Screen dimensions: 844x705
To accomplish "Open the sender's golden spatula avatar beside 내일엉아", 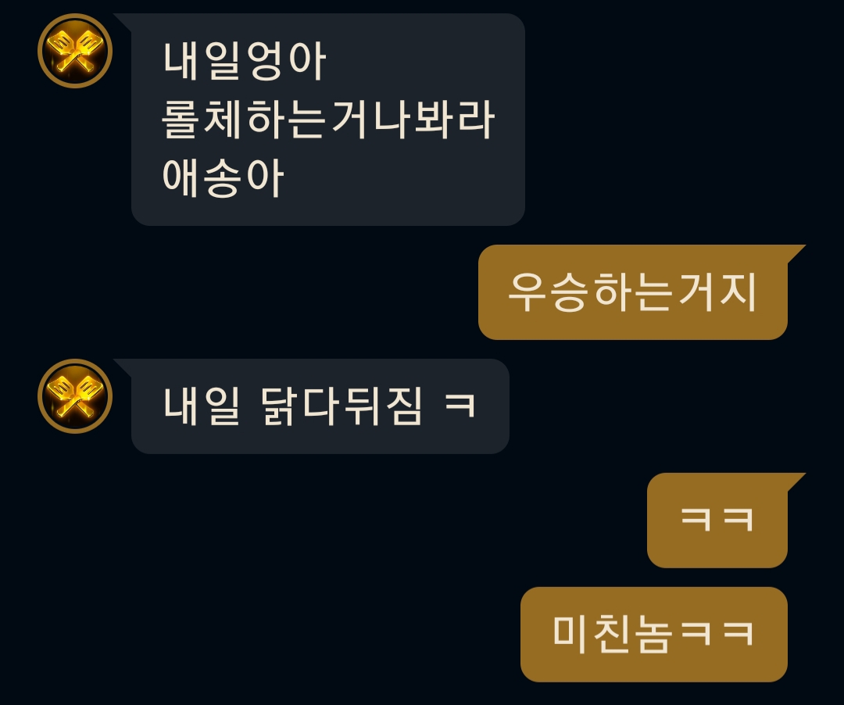I will click(75, 51).
